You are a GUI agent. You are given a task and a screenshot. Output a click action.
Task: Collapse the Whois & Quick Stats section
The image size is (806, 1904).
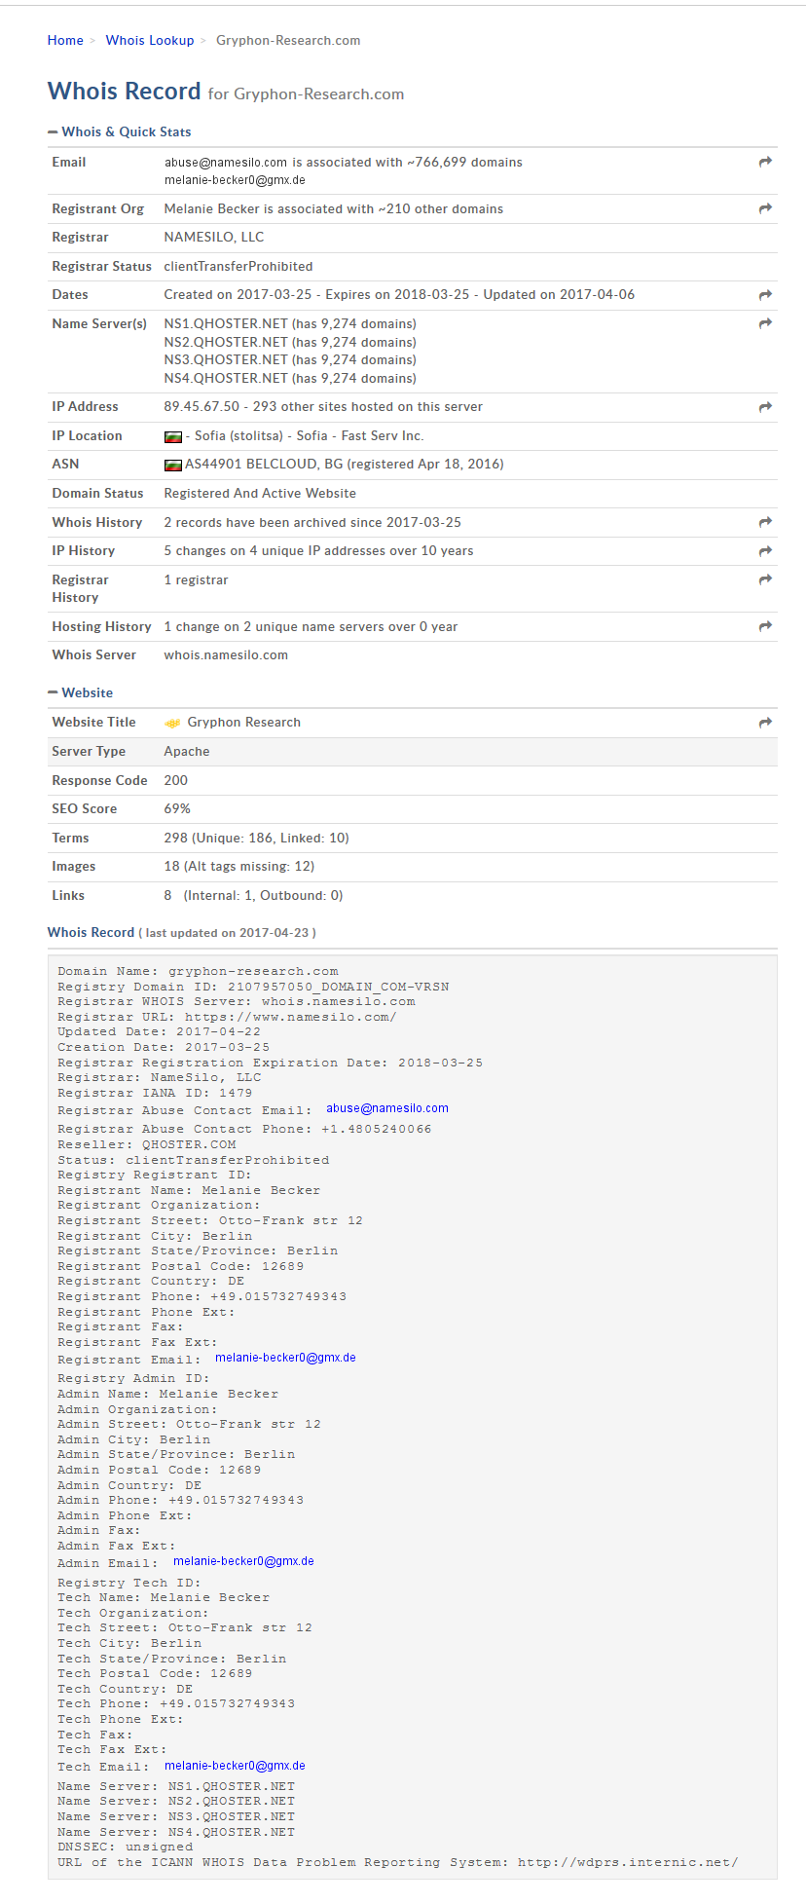point(120,131)
